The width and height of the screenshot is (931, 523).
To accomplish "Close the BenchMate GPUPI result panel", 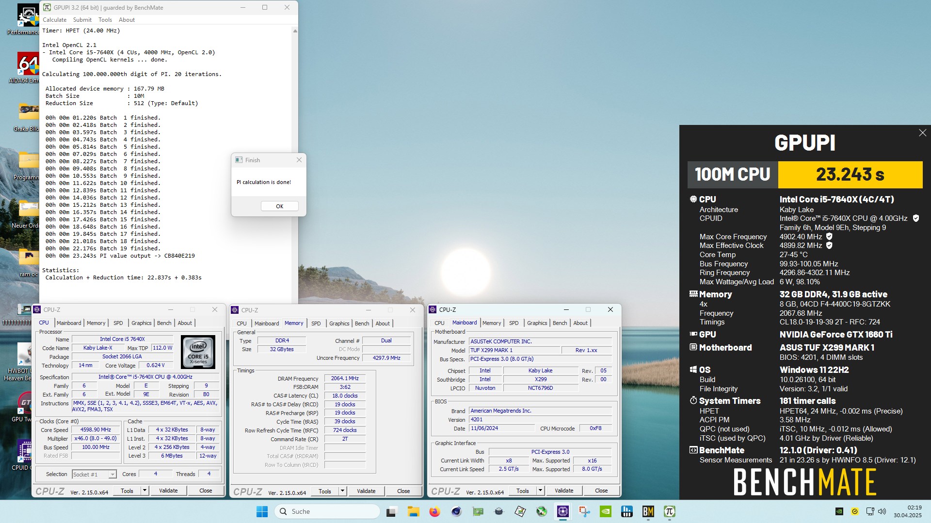I will click(922, 133).
